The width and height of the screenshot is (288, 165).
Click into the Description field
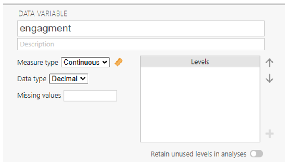(141, 44)
